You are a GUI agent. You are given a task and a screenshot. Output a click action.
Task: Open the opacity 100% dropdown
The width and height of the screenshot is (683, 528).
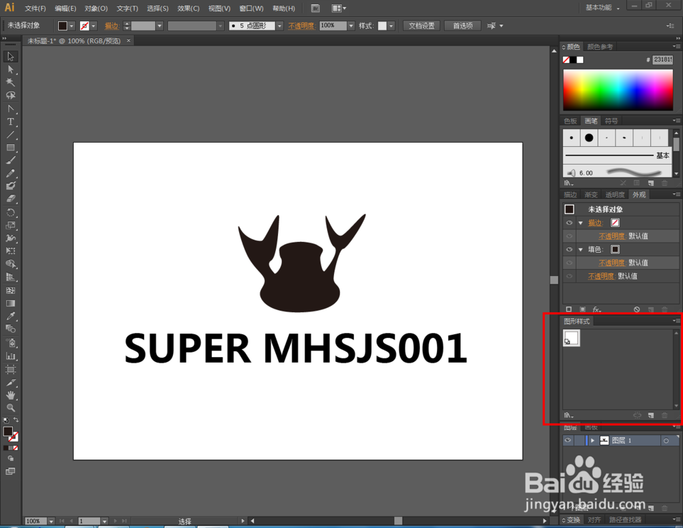click(x=351, y=26)
